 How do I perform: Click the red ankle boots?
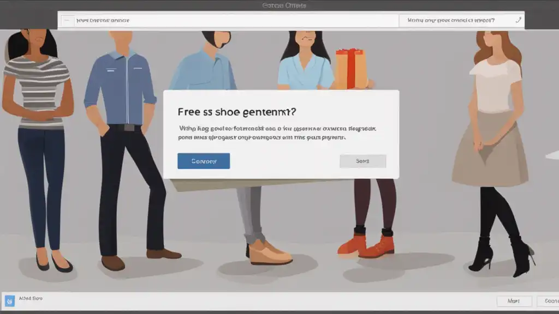pyautogui.click(x=366, y=243)
